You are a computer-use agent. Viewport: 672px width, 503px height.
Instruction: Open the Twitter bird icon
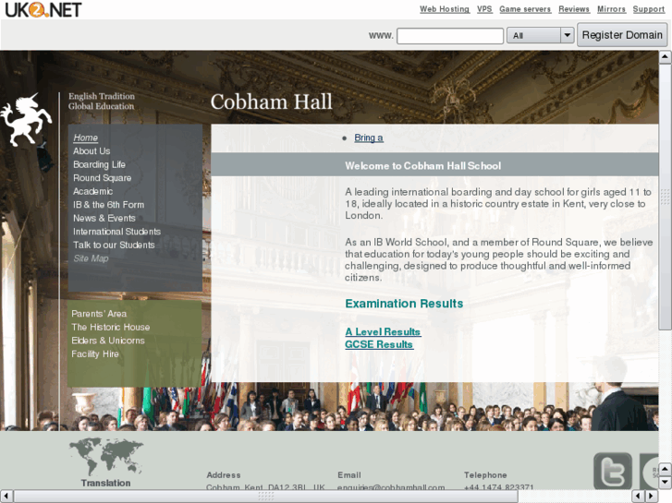tap(613, 471)
